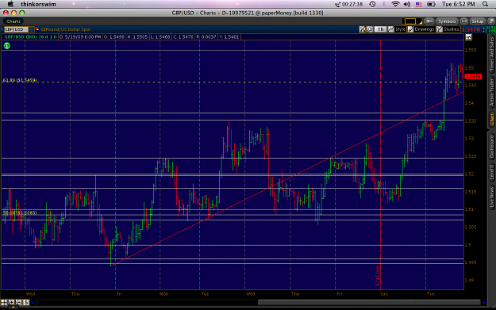Screen dimensions: 496x310
Task: Click the Wi-Fi status icon
Action: [x=395, y=4]
